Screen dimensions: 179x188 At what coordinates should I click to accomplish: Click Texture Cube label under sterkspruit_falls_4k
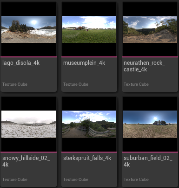click(x=76, y=180)
